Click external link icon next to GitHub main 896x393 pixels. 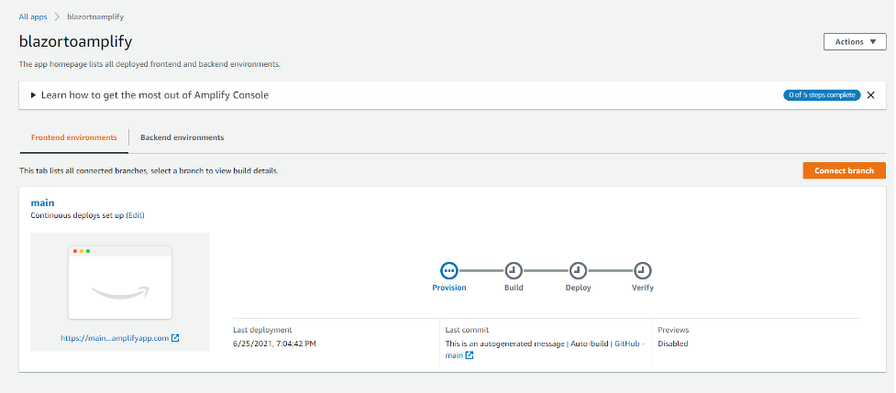point(470,355)
